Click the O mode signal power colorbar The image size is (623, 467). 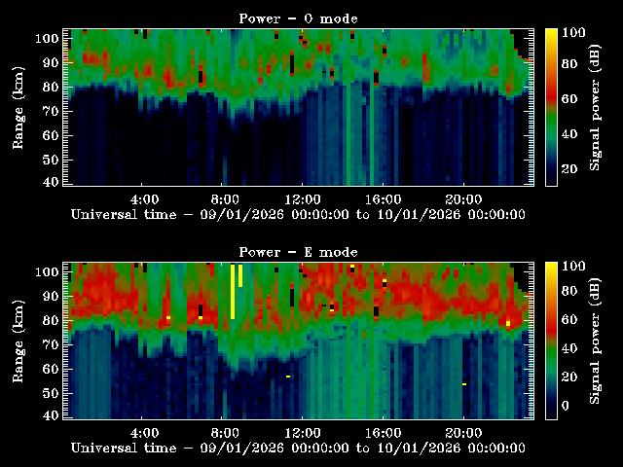(551, 106)
